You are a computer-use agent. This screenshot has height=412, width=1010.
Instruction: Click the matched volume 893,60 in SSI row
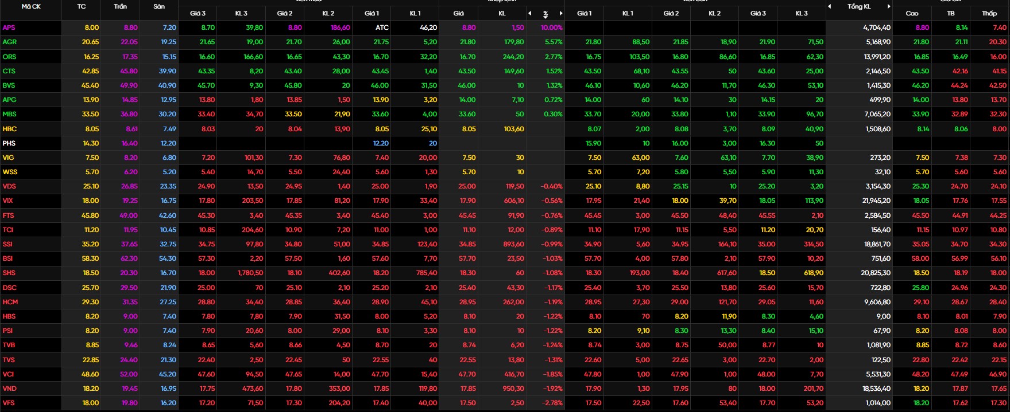coord(512,244)
